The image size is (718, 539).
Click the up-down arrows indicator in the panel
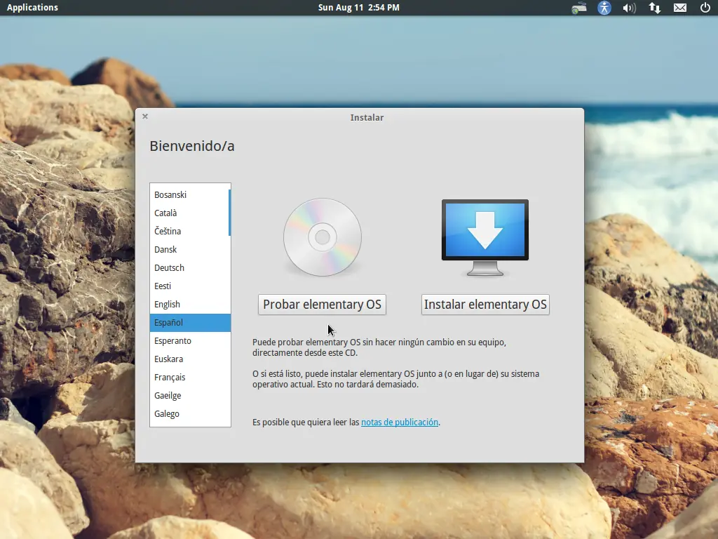click(654, 8)
